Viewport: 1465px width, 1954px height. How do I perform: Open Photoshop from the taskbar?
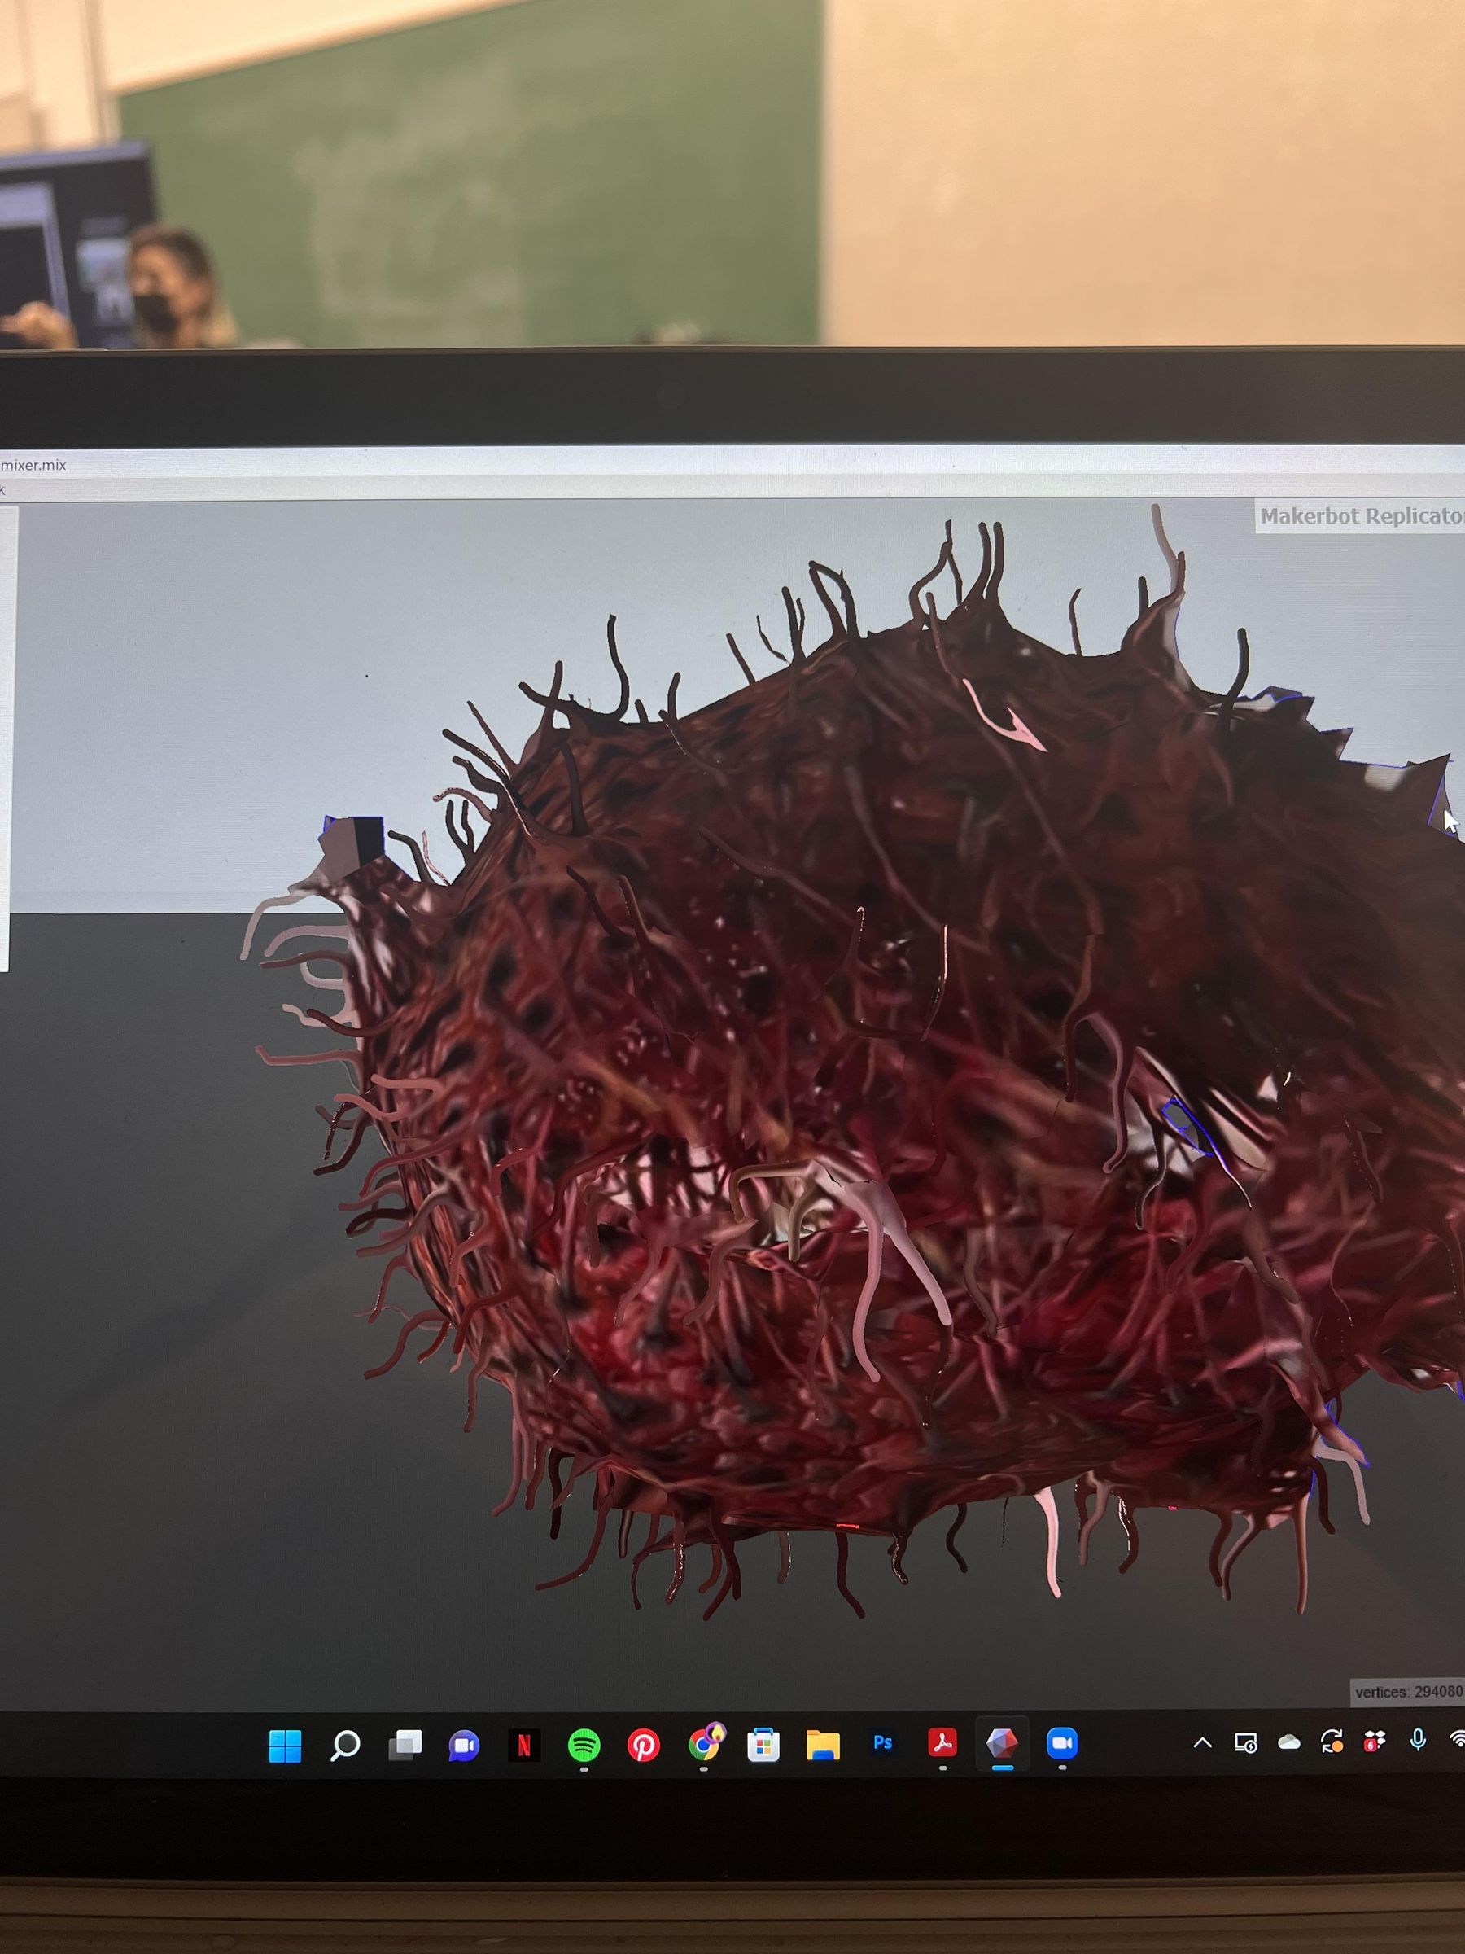882,1742
